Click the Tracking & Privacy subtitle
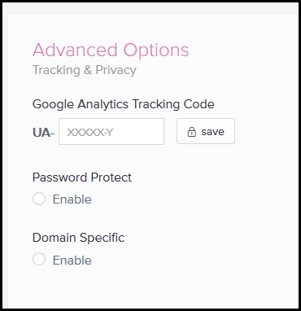 coord(85,70)
